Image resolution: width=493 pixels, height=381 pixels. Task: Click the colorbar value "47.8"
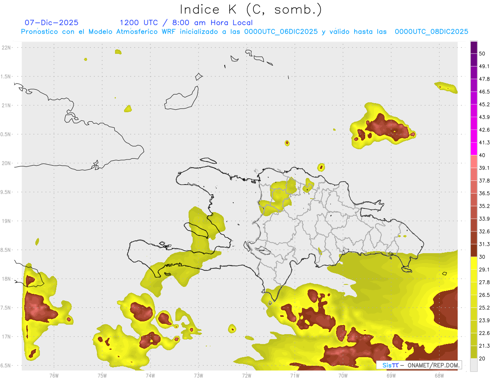[484, 79]
